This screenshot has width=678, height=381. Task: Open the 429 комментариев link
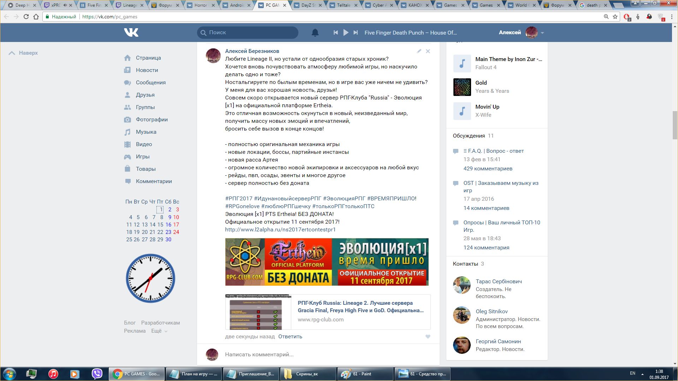488,169
